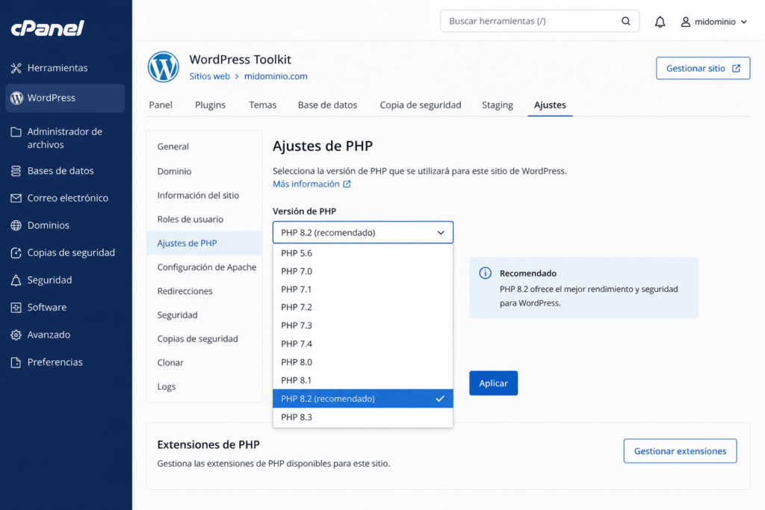Click external link icon on Gestionar sitio
Image resolution: width=765 pixels, height=510 pixels.
(x=736, y=68)
